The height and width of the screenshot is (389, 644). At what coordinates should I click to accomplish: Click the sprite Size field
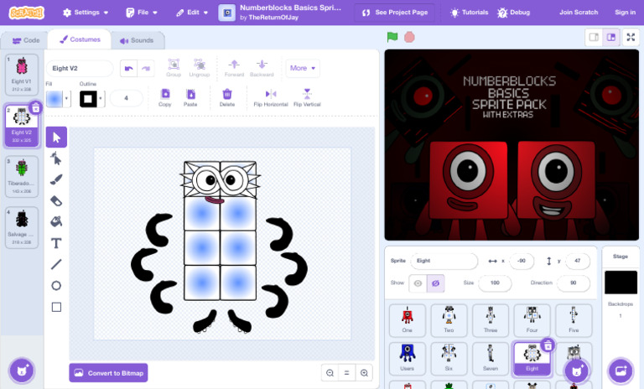[495, 283]
